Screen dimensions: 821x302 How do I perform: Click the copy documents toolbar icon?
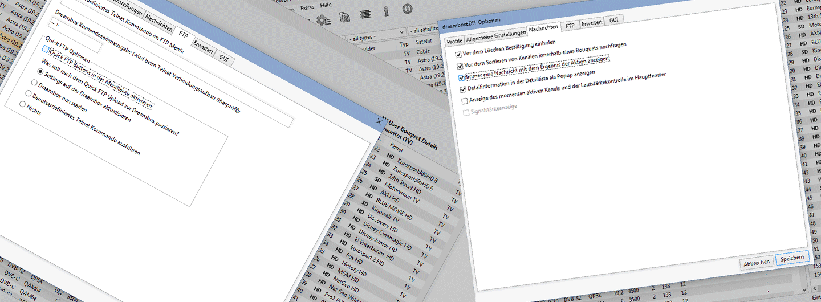(344, 17)
